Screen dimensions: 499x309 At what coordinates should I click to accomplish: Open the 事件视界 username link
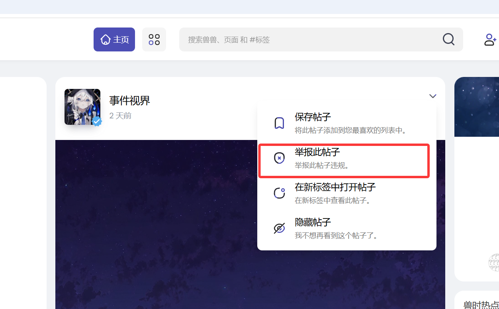coord(129,100)
